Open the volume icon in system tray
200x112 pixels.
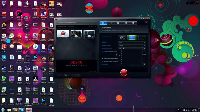189,110
